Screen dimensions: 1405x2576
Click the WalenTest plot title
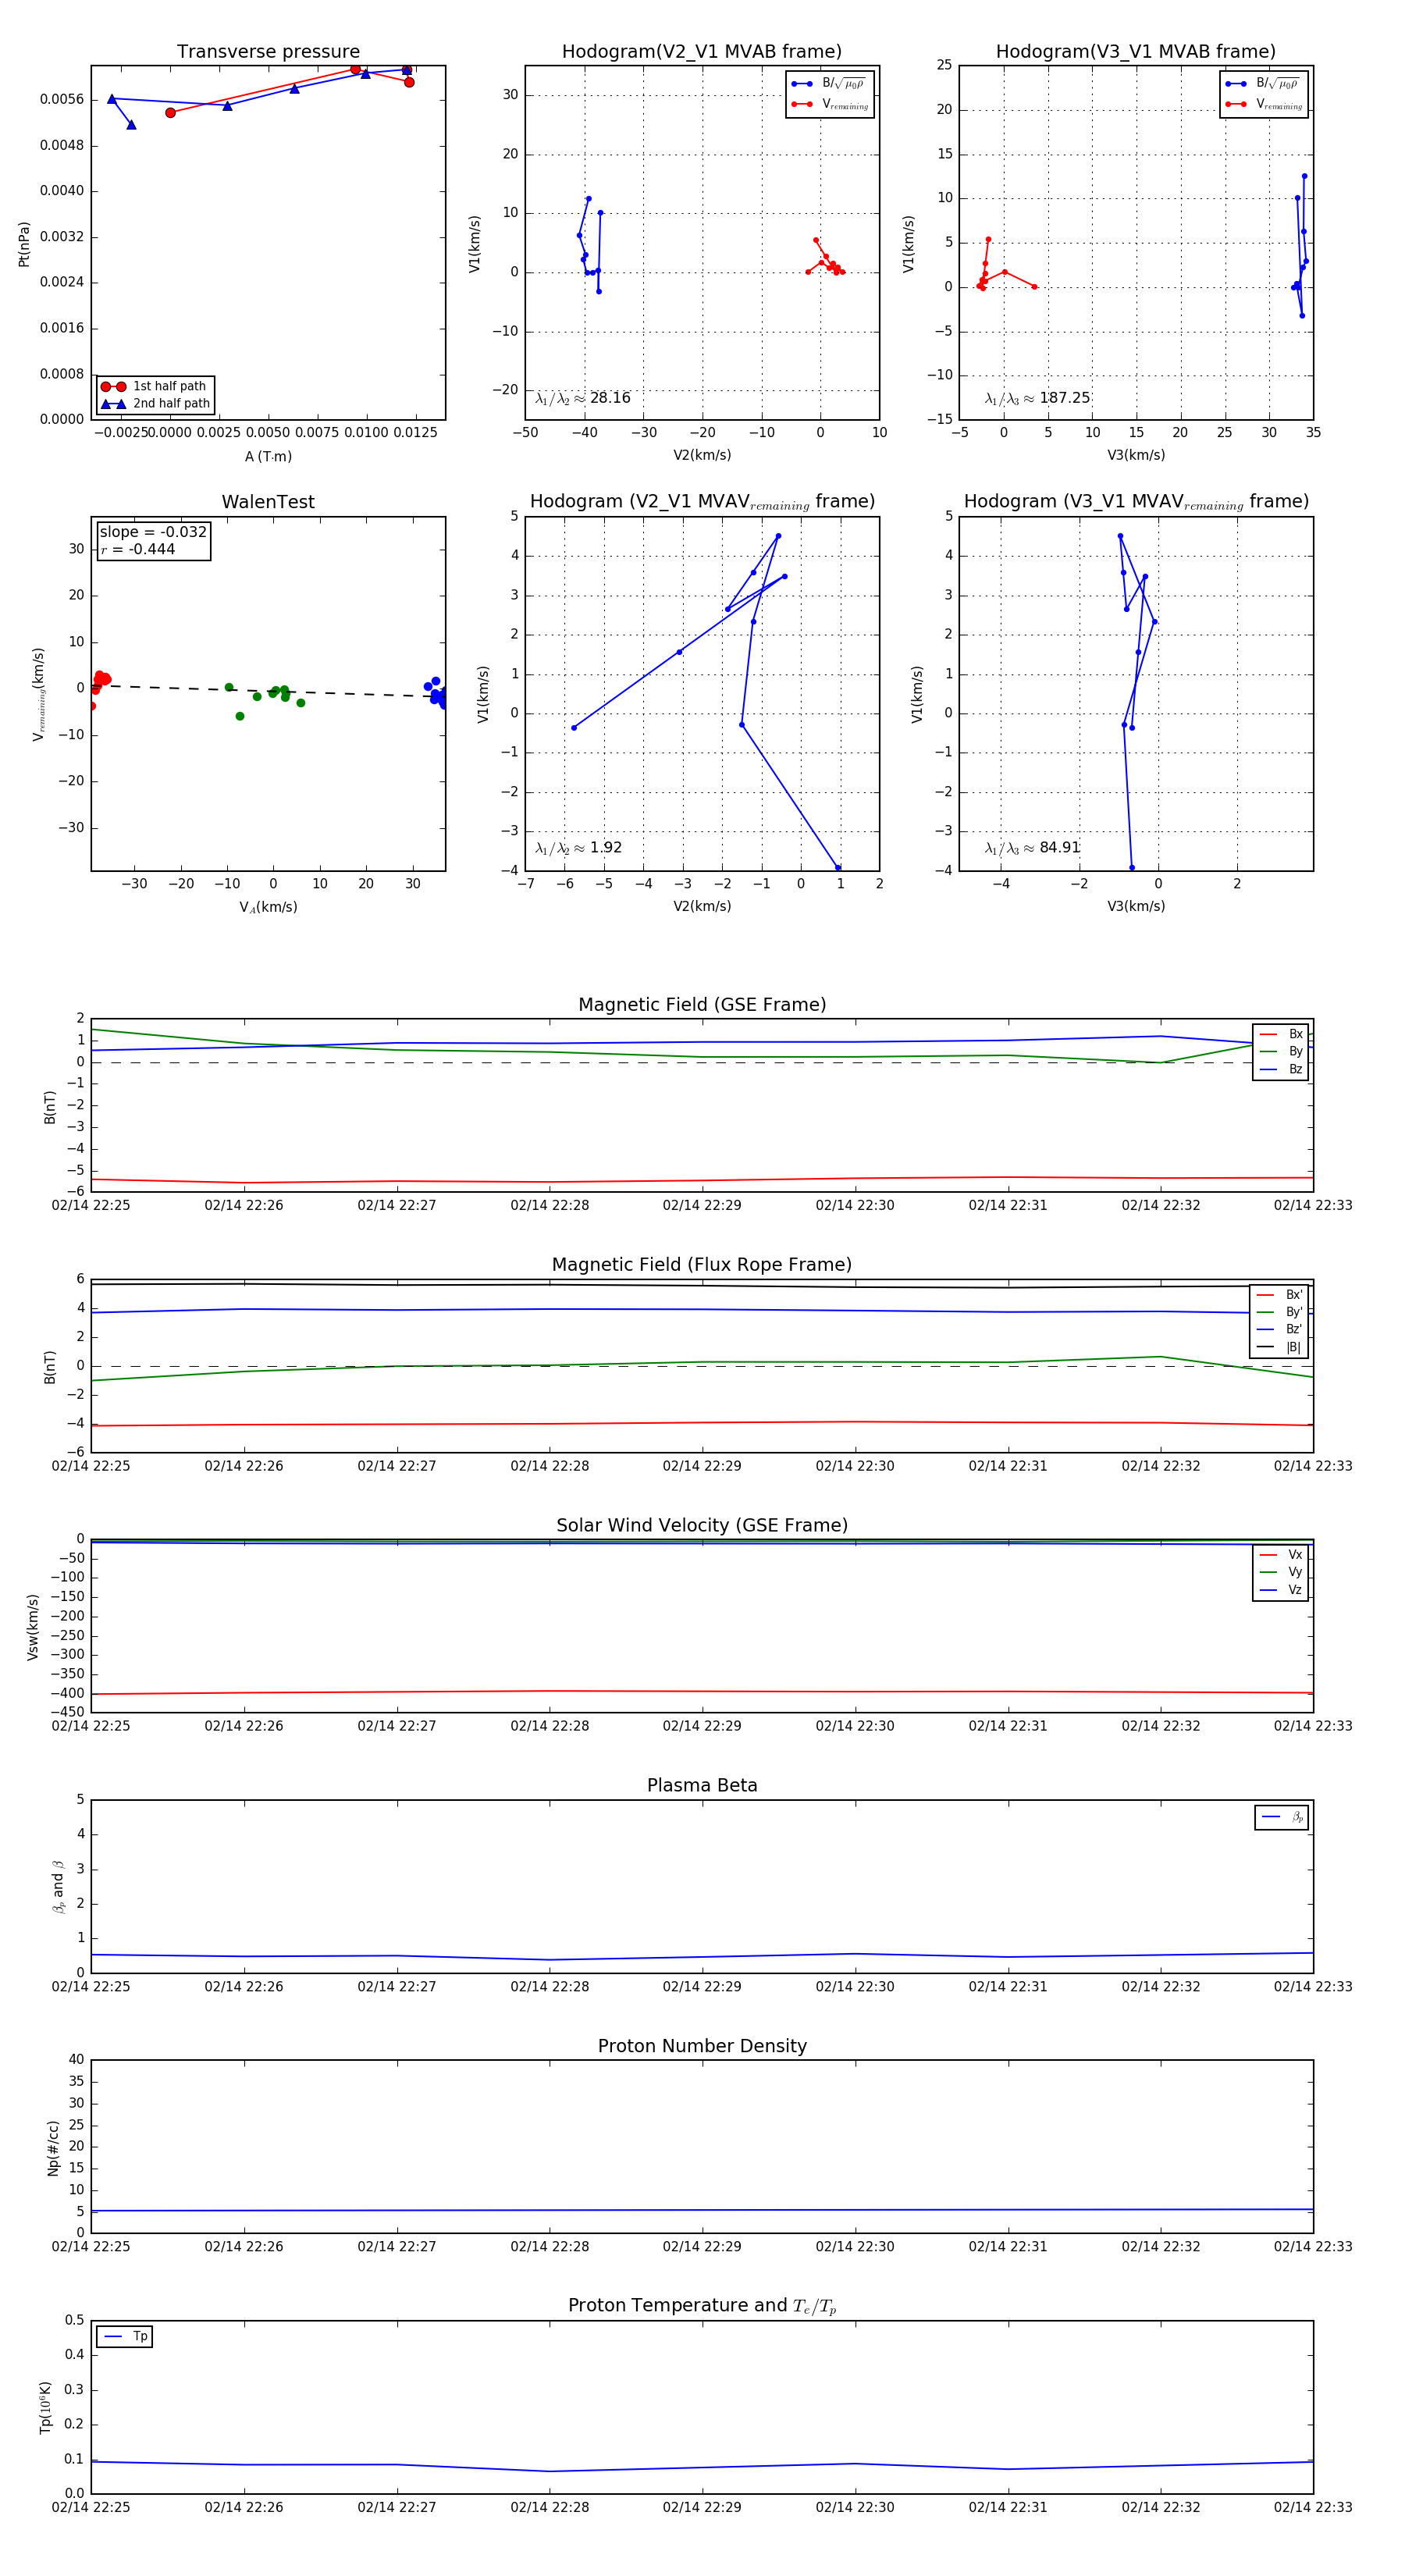tap(268, 501)
